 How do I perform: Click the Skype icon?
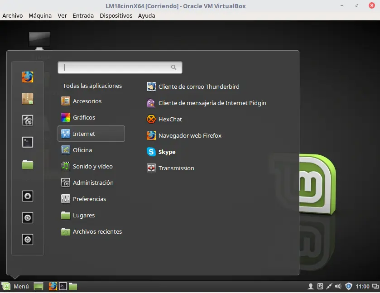coord(151,152)
